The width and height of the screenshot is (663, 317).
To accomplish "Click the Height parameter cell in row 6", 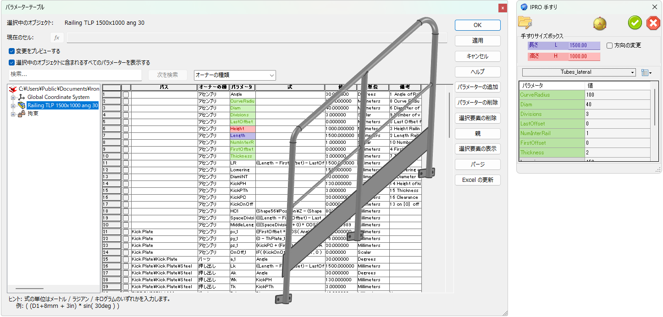I will pos(242,129).
